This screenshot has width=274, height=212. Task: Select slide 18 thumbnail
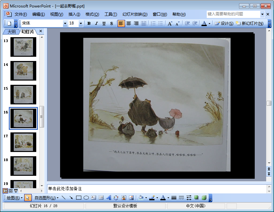click(x=23, y=166)
